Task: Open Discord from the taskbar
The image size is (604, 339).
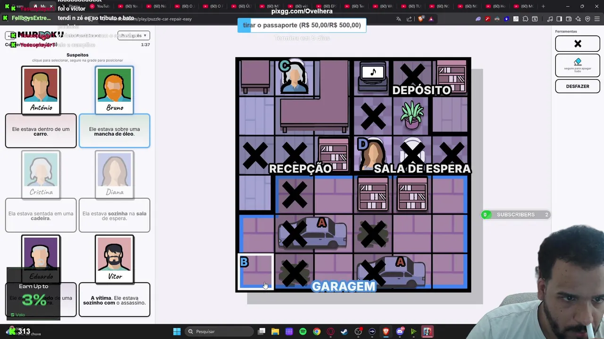Action: 400,331
